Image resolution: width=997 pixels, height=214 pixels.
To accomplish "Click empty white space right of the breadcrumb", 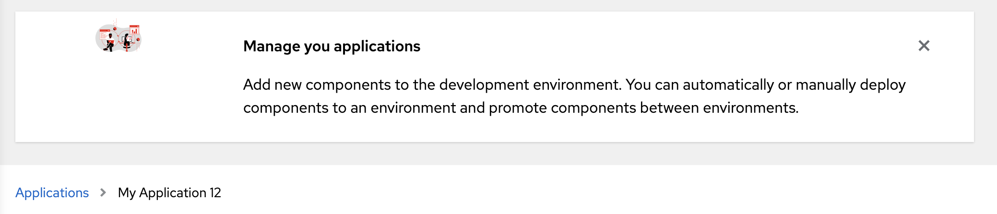I will coord(576,193).
